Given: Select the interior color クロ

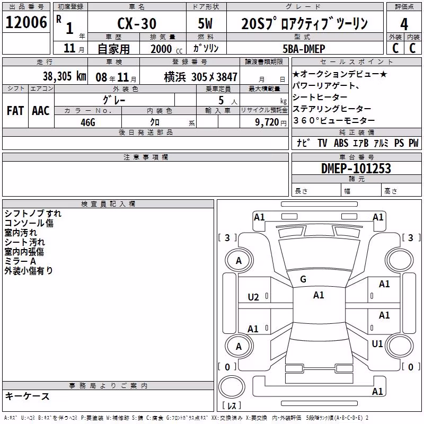Looking at the screenshot, I should (x=155, y=122).
